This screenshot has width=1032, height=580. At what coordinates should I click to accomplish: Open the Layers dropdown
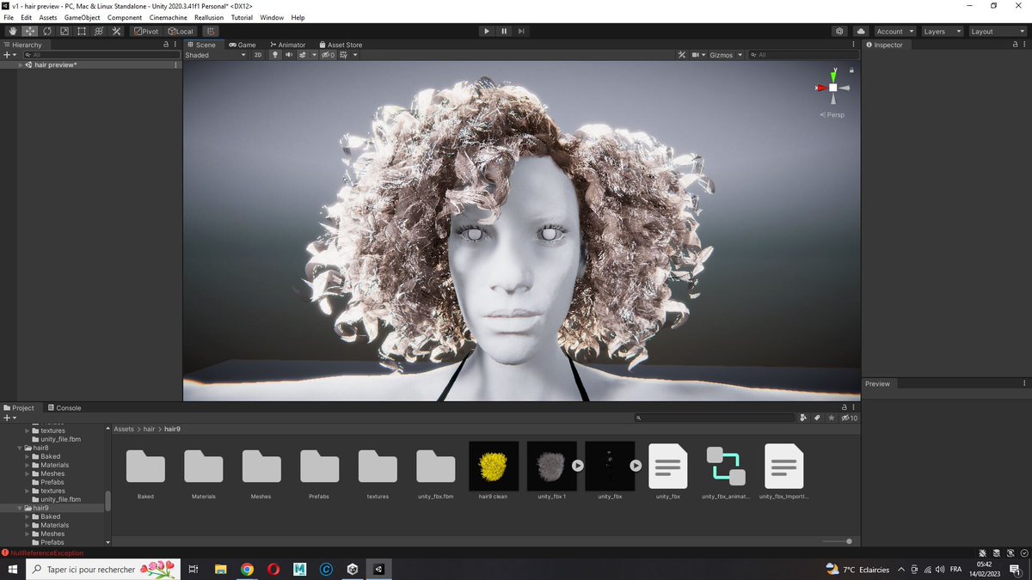tap(941, 31)
